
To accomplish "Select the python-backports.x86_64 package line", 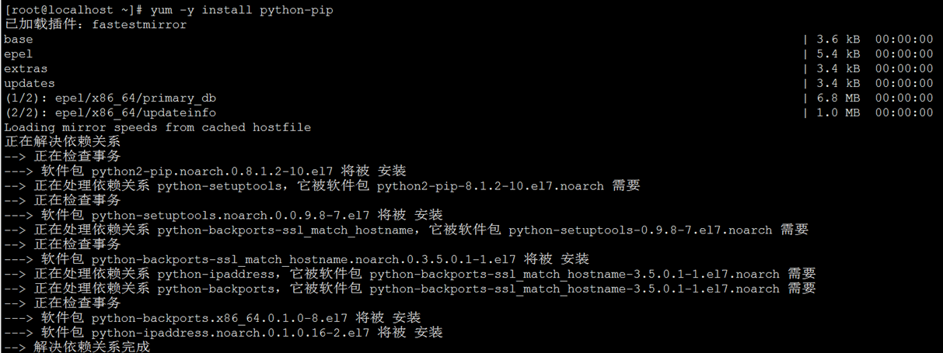I will [212, 318].
